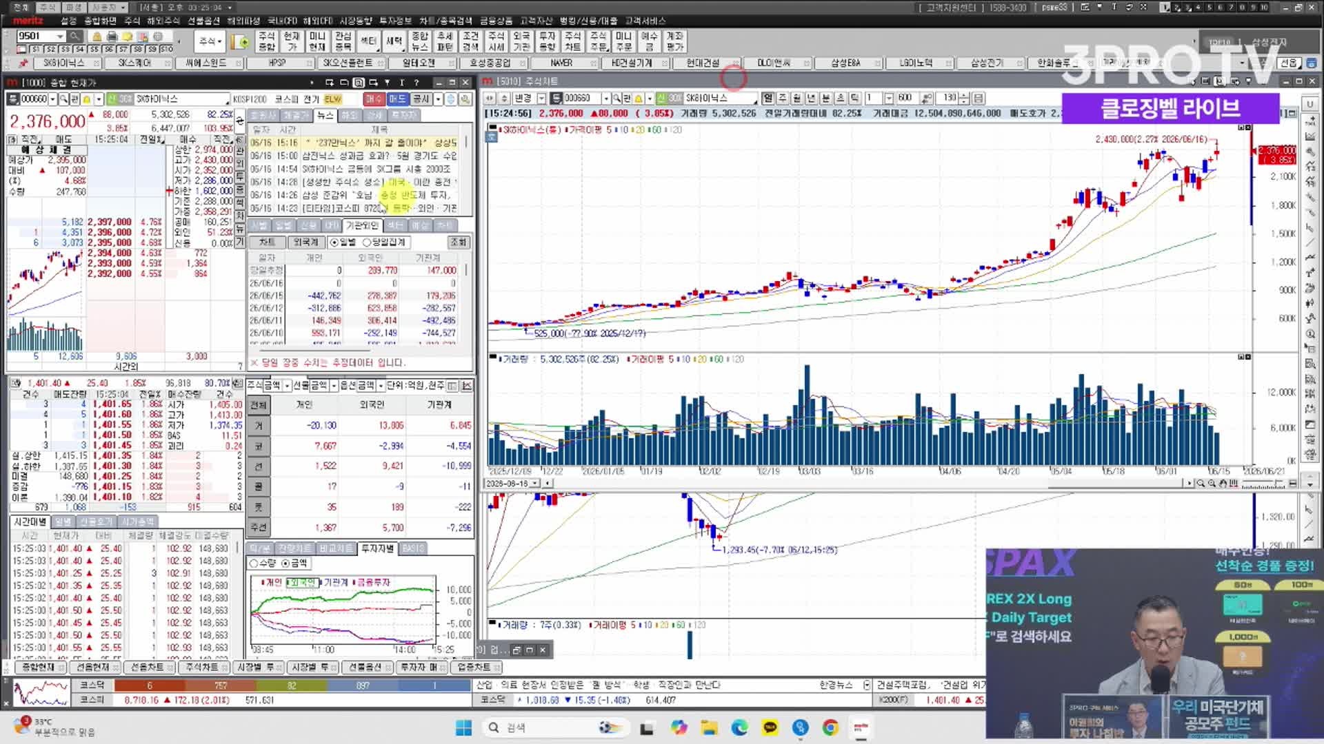This screenshot has height=744, width=1324.
Task: Click the search magnifier beside the 9501 box
Action: (x=74, y=36)
